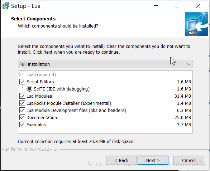Toggle LuaRocks Module Installer checkbox
210x171 pixels.
[22, 103]
